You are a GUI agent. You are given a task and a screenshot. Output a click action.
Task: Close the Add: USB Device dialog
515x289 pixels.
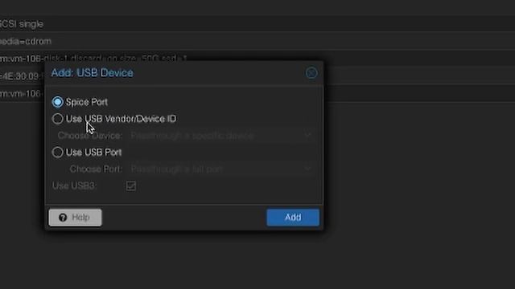(x=311, y=73)
